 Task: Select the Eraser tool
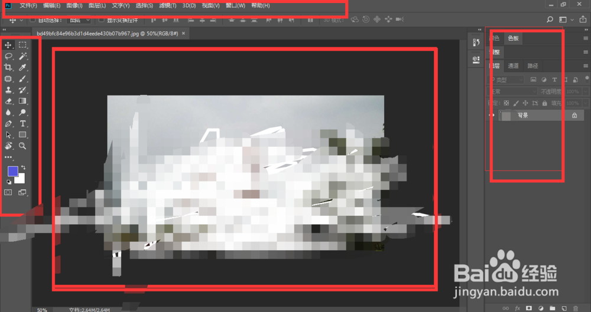[8, 101]
